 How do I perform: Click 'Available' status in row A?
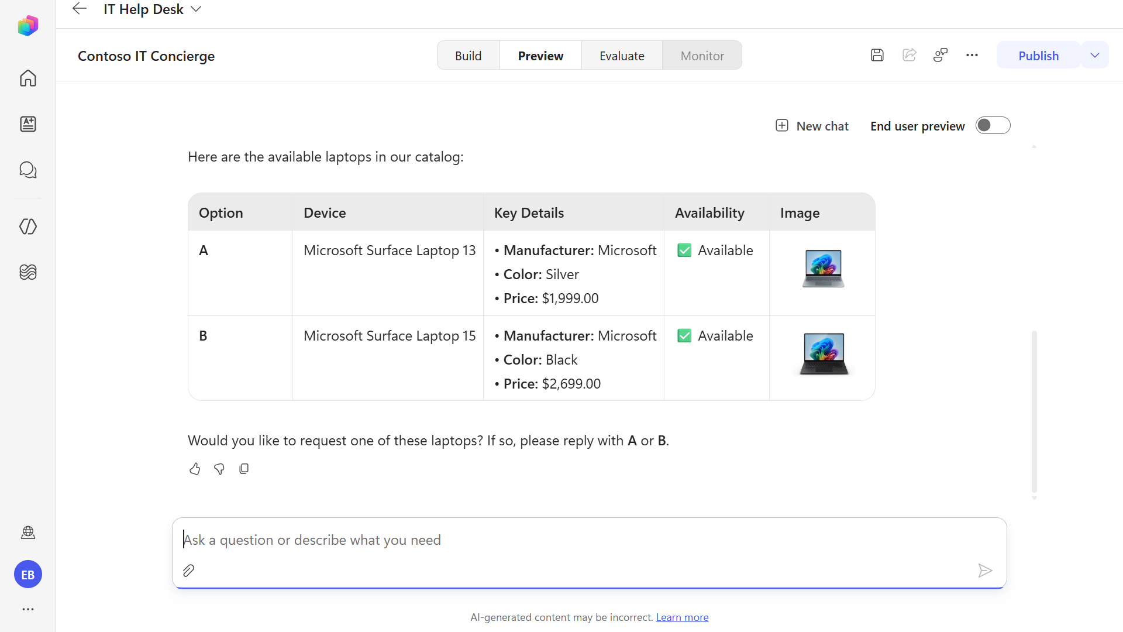(x=715, y=250)
